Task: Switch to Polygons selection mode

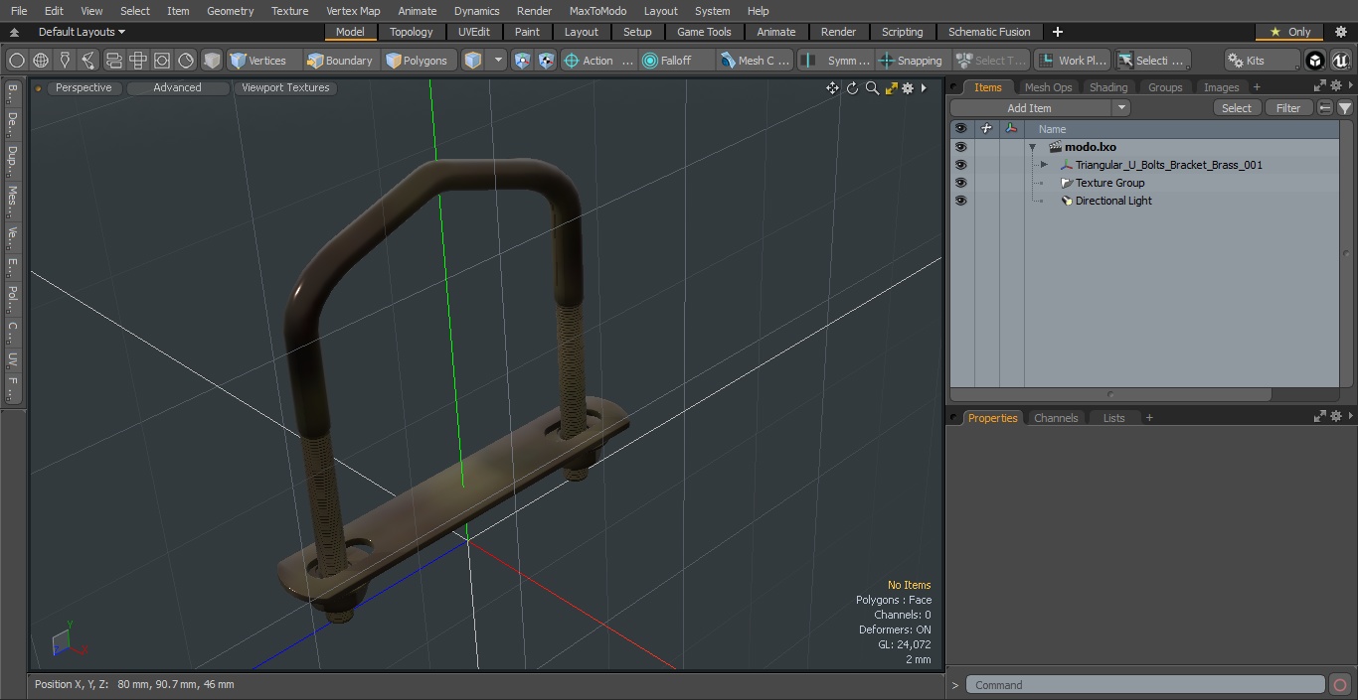Action: coord(417,61)
